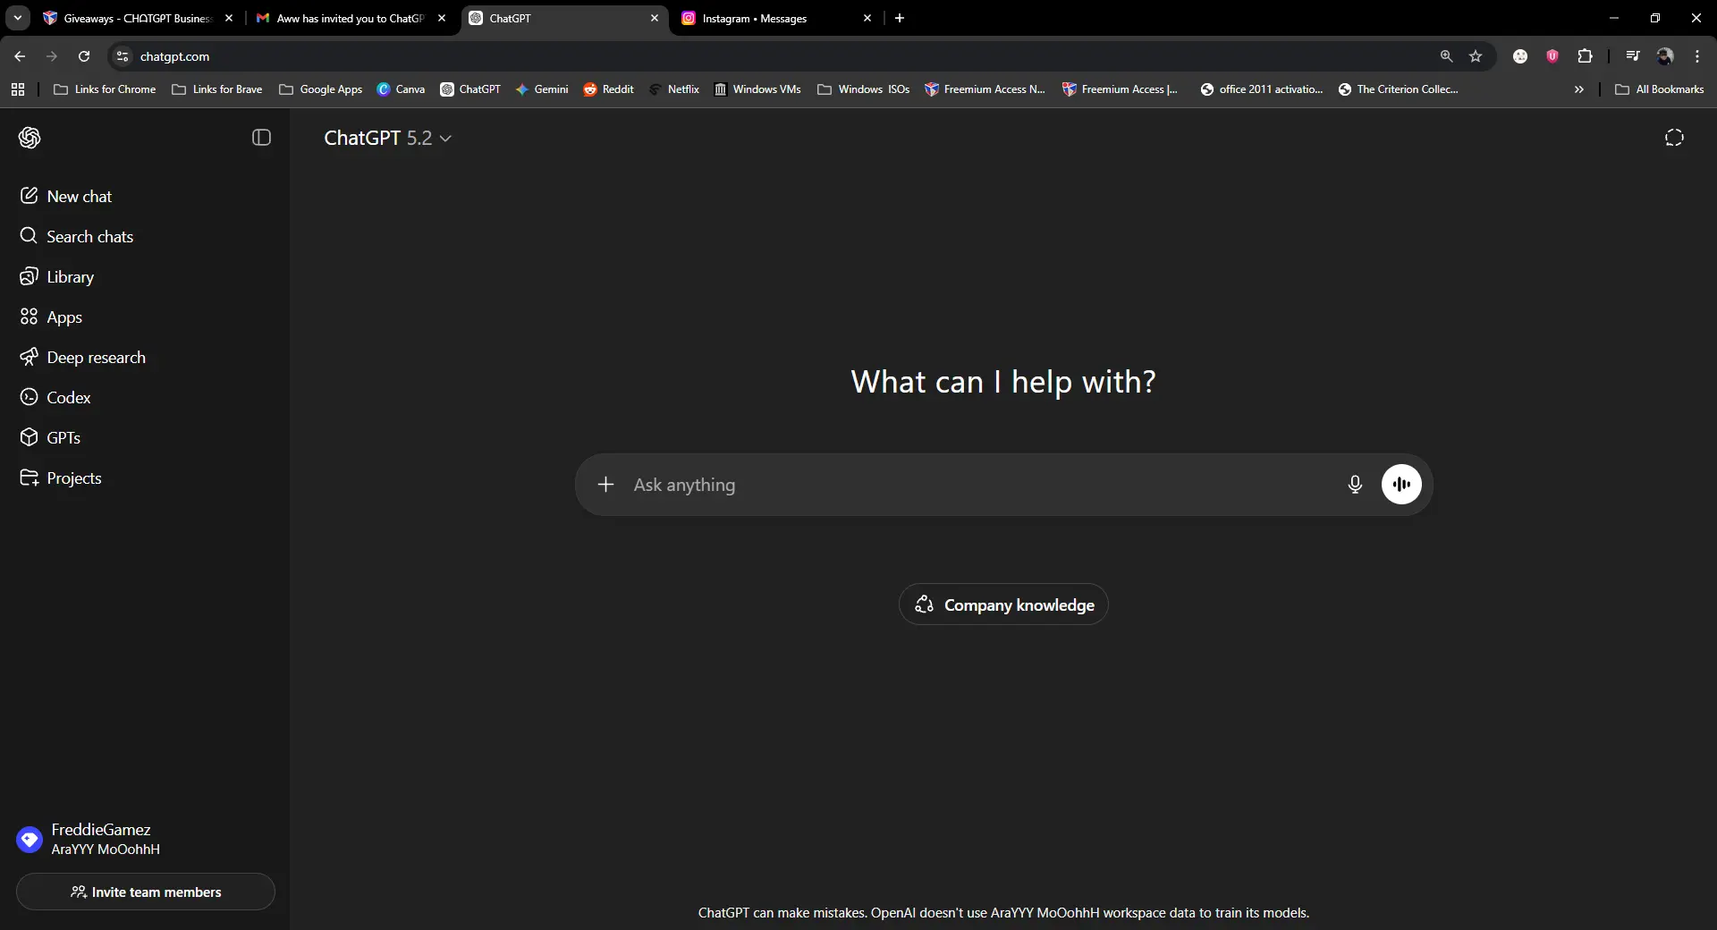The image size is (1717, 930).
Task: Open the Extensions puzzle icon
Action: (1585, 56)
